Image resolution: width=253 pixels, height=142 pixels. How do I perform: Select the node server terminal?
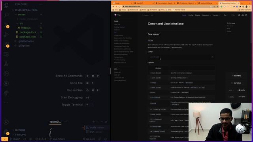(97, 127)
